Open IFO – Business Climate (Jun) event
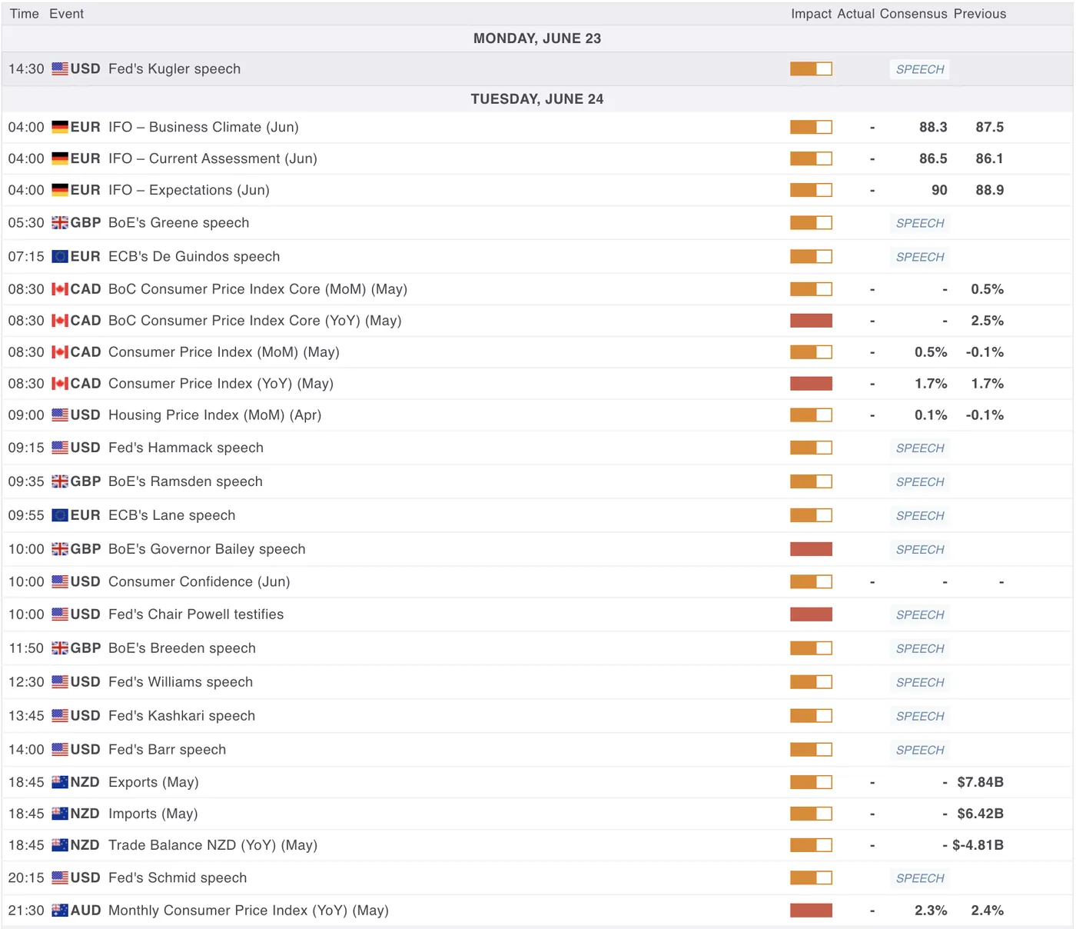This screenshot has width=1076, height=929. tap(204, 127)
